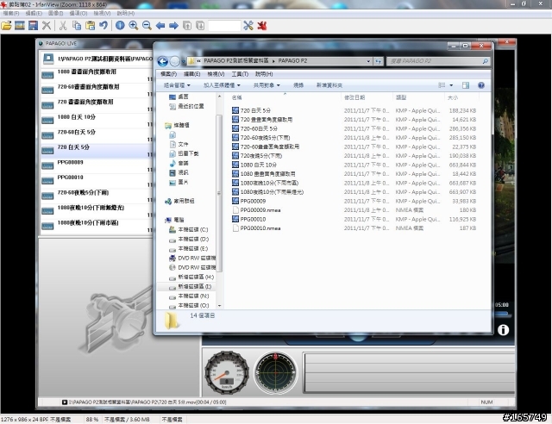The image size is (552, 424).
Task: Select file PPG00009.nmea in Explorer
Action: 260,210
